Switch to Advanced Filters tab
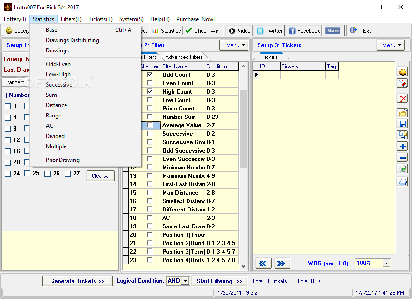 [x=184, y=57]
